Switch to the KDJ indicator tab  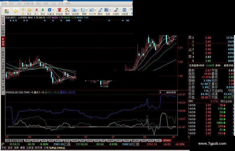(44, 140)
